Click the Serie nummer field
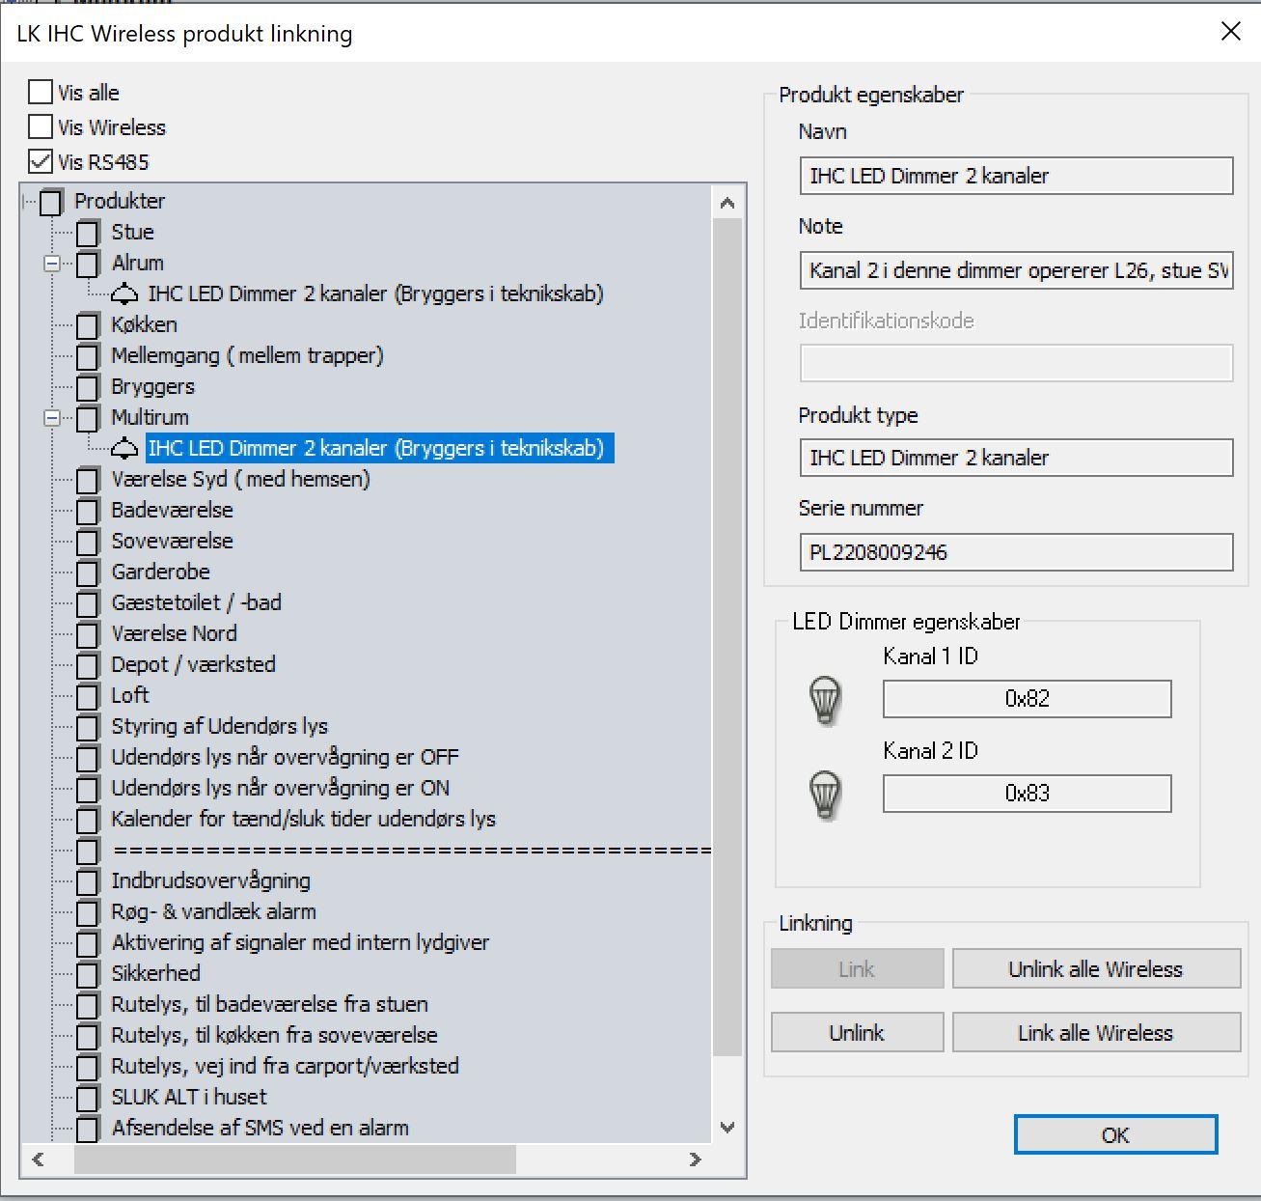1261x1201 pixels. click(1016, 552)
